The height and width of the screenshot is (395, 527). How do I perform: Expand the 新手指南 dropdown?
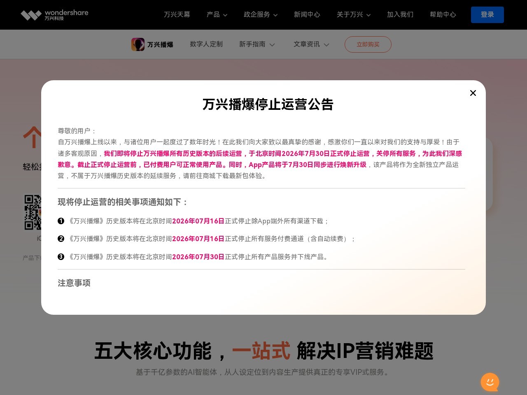(x=257, y=44)
